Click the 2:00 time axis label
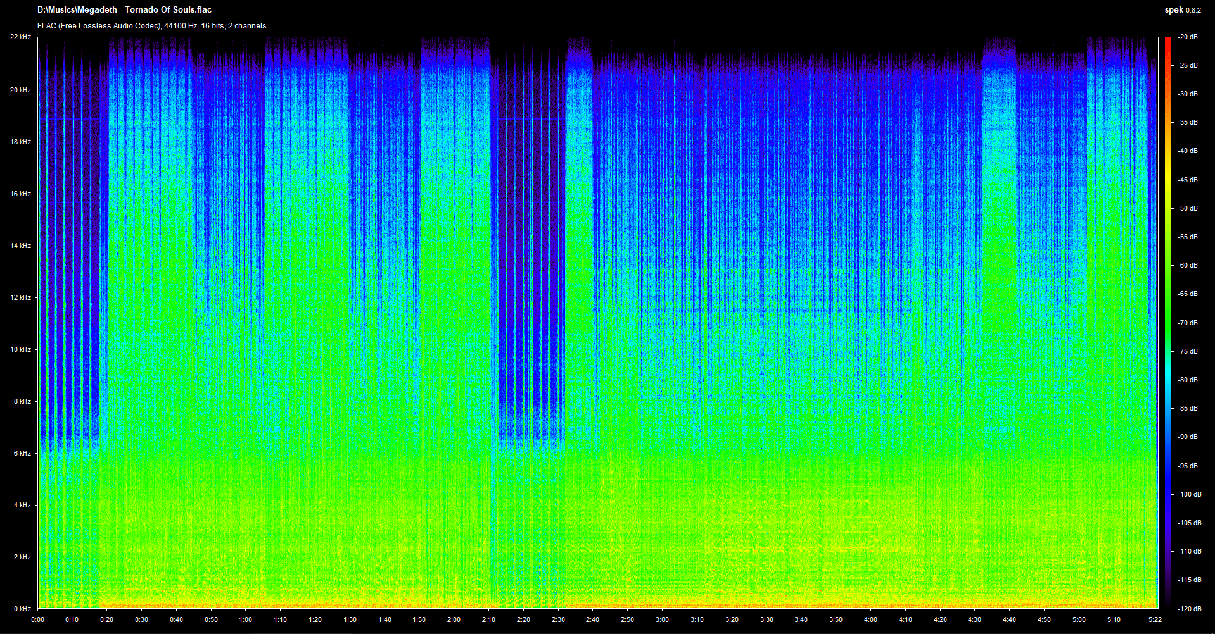Screen dimensions: 1215x634 (x=454, y=620)
